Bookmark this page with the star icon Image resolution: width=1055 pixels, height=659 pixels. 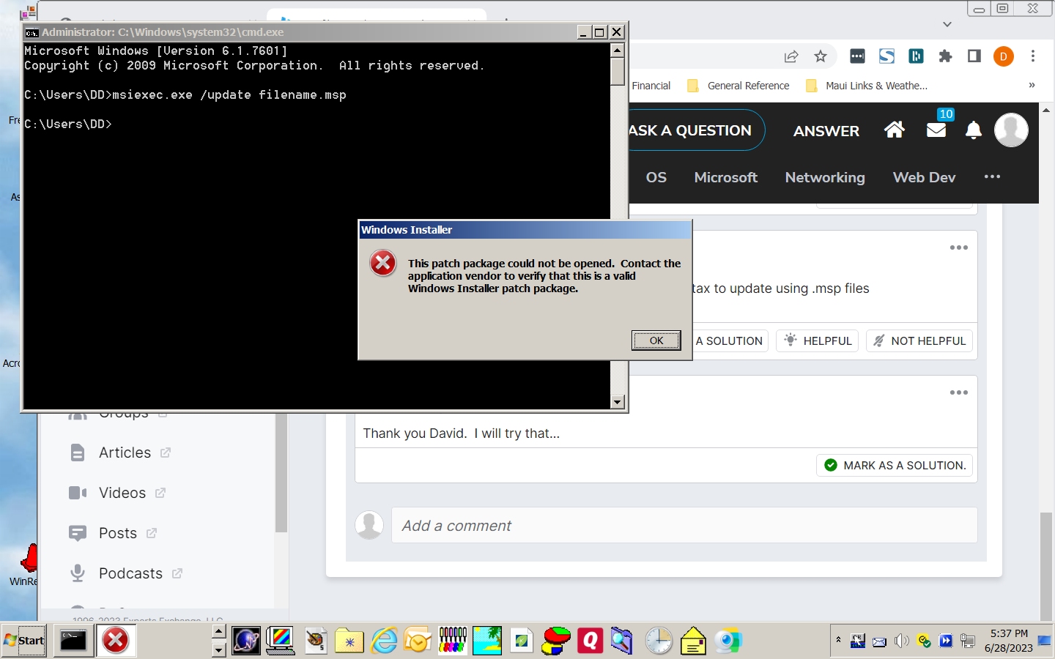pos(821,56)
